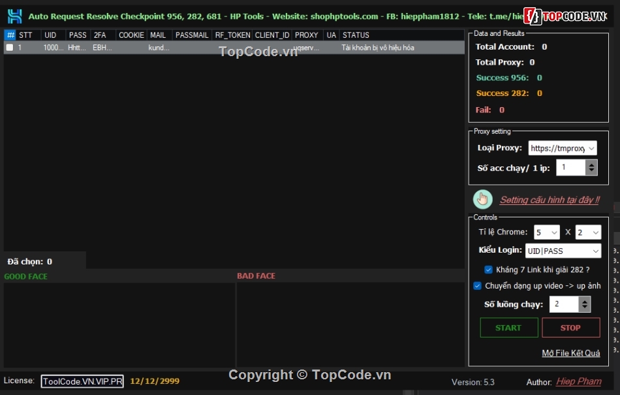Click the MAIL cell 'kund...'
The height and width of the screenshot is (395, 620).
(x=159, y=48)
